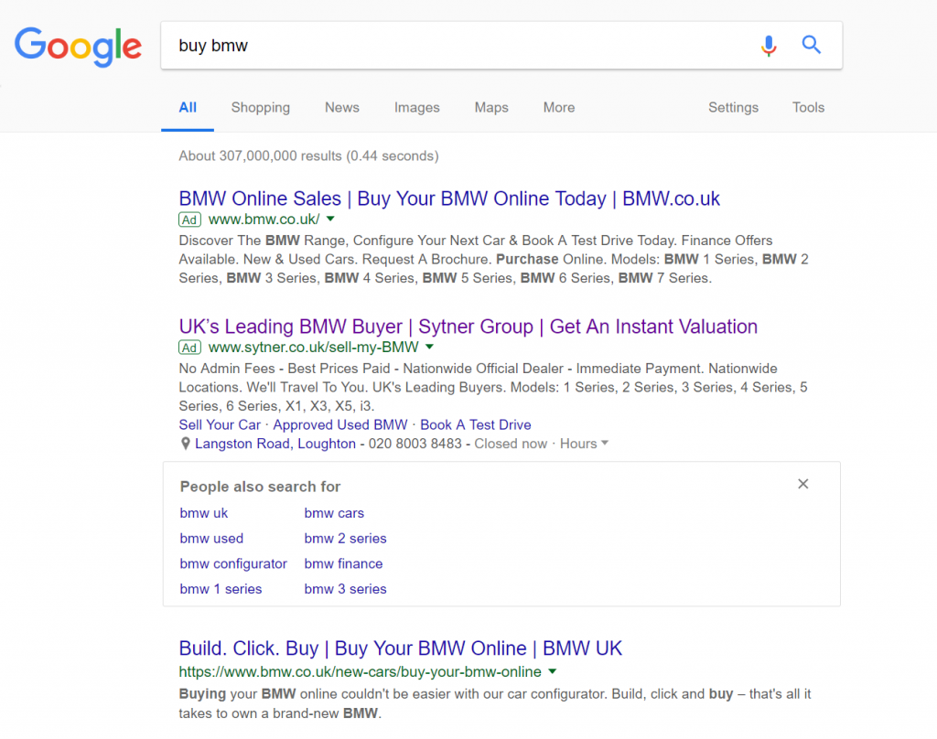
Task: Open the Build. Click. Buy BMW UK result
Action: (401, 648)
